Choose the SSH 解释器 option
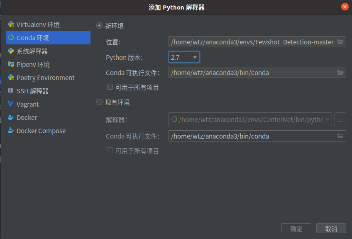Image resolution: width=352 pixels, height=239 pixels. (x=33, y=91)
